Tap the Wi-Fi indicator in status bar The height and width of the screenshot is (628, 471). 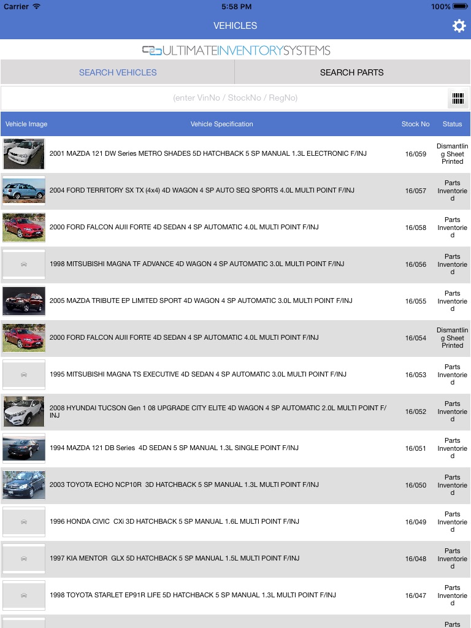36,6
